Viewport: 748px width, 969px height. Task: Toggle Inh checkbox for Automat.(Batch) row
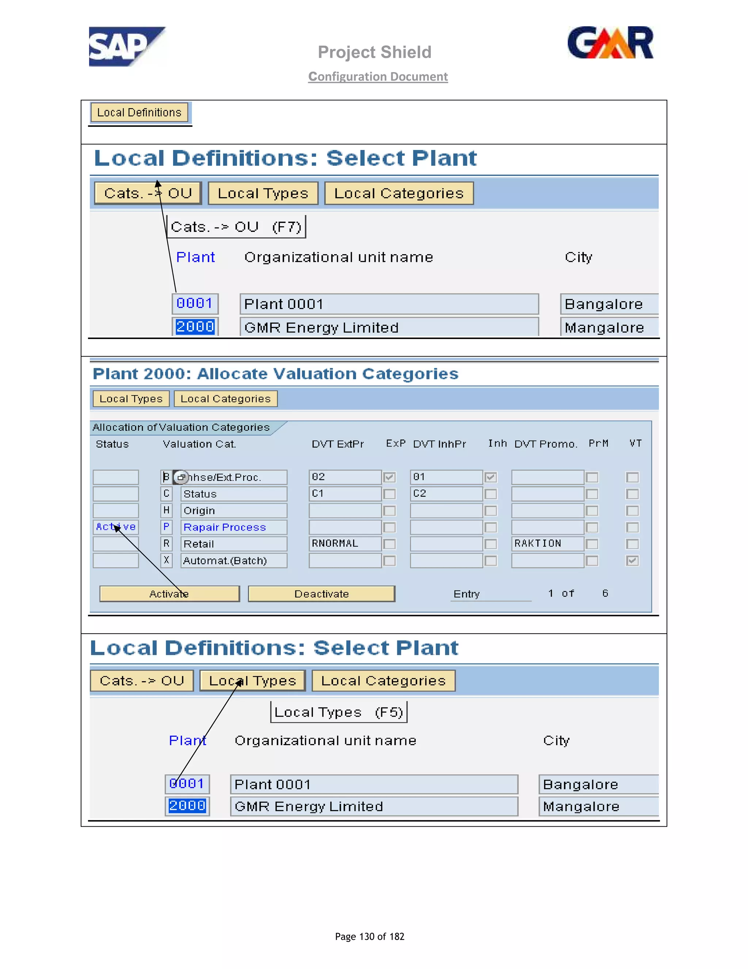[491, 561]
